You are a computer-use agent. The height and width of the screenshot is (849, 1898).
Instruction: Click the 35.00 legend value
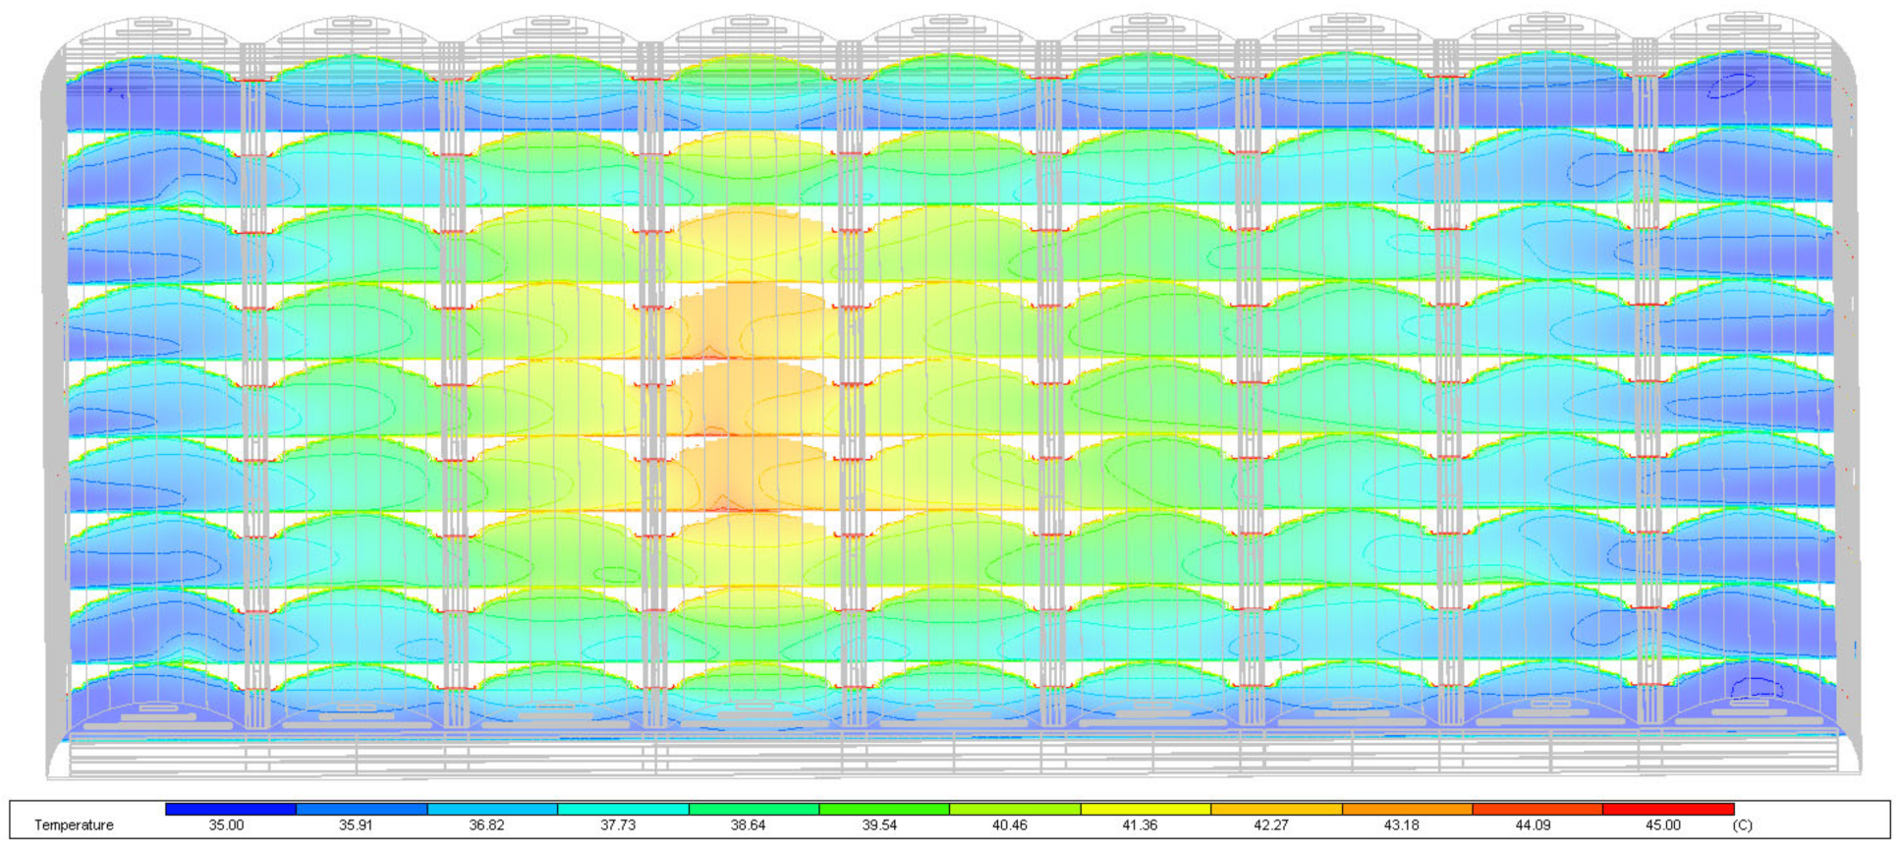tap(226, 825)
